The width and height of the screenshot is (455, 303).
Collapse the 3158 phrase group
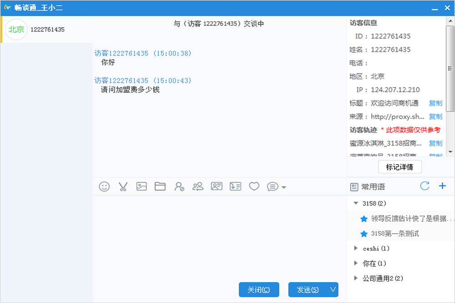click(x=356, y=203)
